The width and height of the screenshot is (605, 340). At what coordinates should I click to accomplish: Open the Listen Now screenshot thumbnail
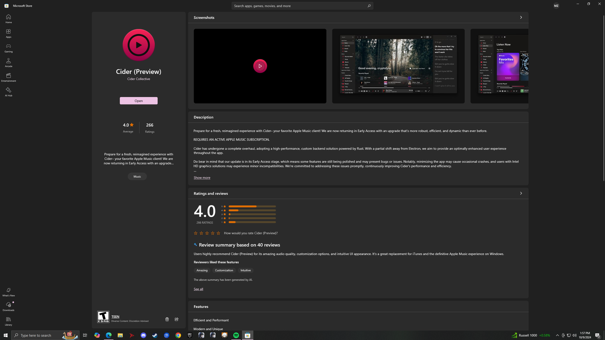click(499, 66)
